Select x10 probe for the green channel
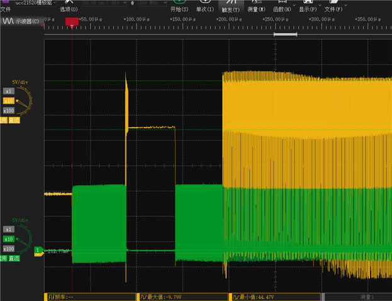The height and width of the screenshot is (301, 392). 9,239
